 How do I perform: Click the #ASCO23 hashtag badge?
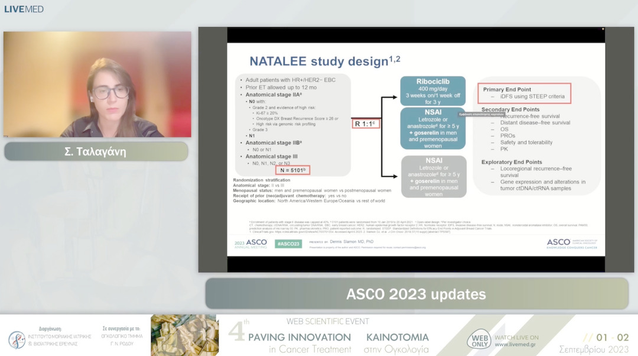click(288, 244)
